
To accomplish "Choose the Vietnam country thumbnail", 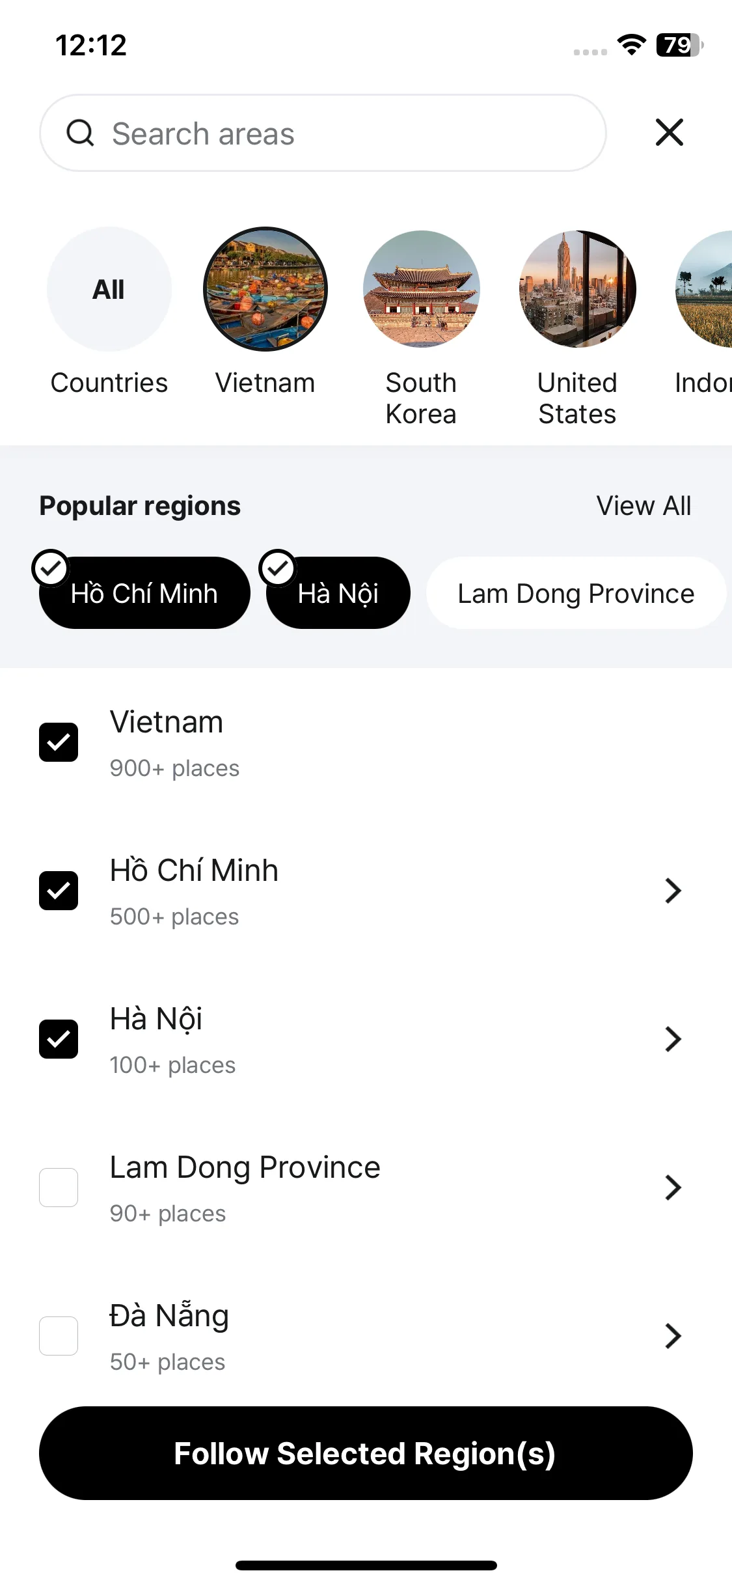I will (265, 289).
